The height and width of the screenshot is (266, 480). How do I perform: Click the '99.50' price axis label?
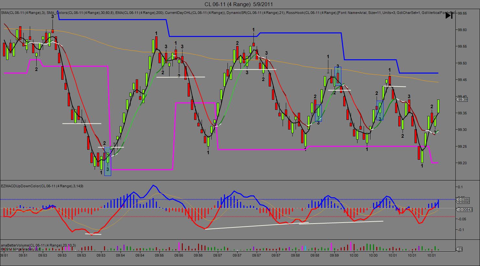pos(462,63)
